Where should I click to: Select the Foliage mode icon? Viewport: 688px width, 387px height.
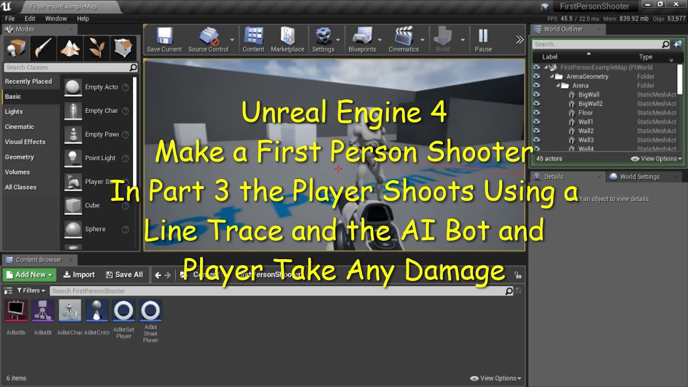[97, 49]
